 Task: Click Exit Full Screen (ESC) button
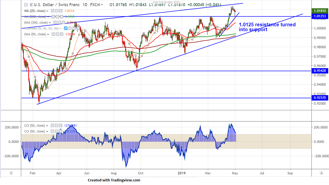coord(164,2)
